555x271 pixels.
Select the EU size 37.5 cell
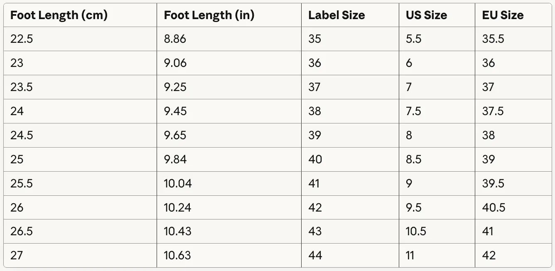click(x=493, y=111)
